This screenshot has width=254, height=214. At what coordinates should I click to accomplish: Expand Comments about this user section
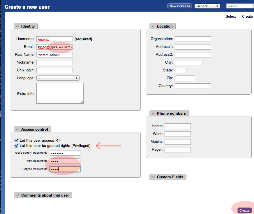tap(17, 195)
